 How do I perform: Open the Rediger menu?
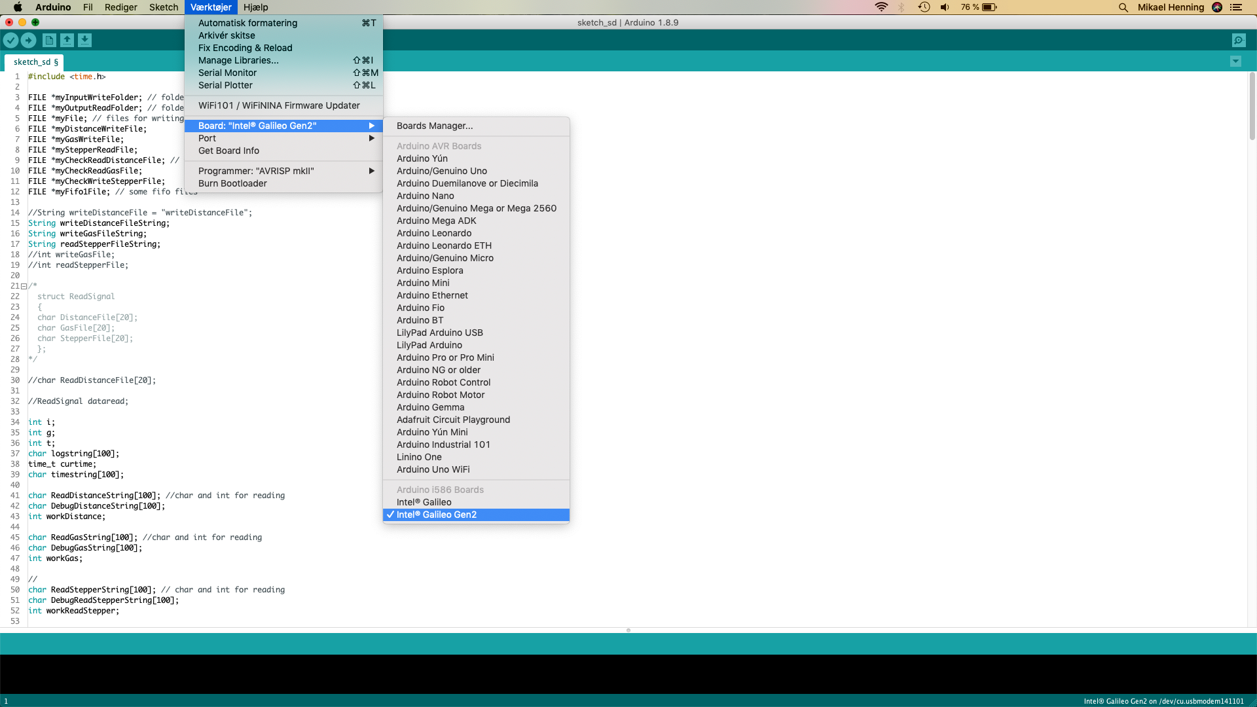click(121, 7)
